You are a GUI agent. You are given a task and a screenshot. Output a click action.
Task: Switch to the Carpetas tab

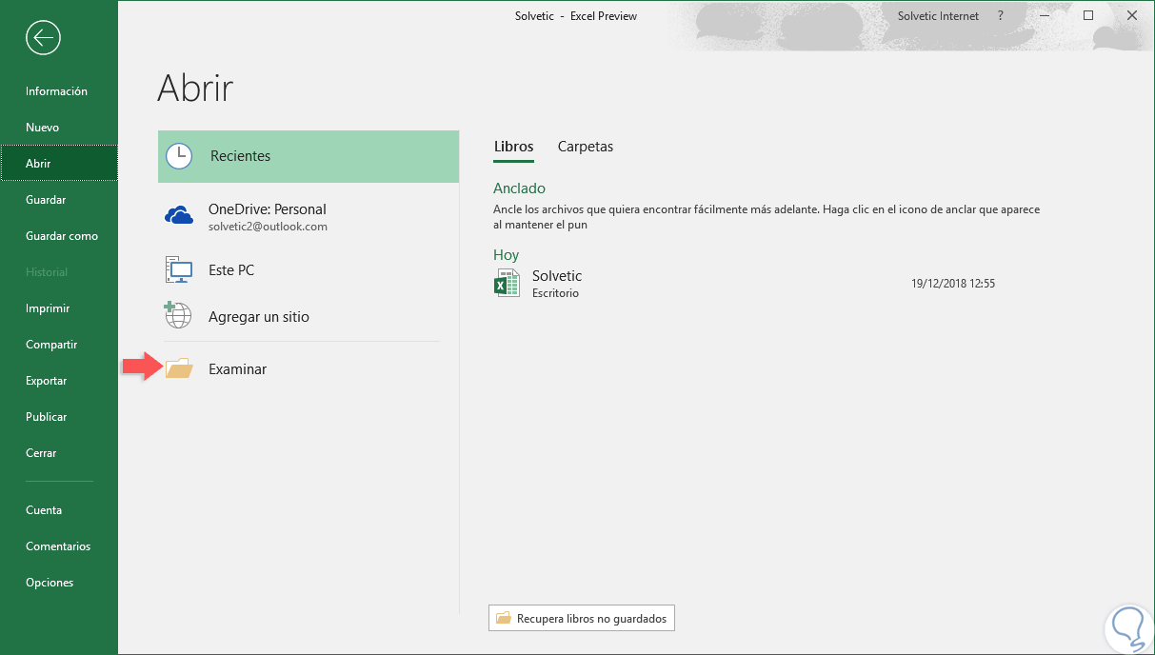point(586,147)
